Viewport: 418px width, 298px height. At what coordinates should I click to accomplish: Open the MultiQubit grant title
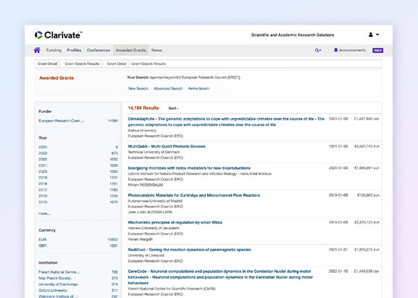pyautogui.click(x=167, y=146)
